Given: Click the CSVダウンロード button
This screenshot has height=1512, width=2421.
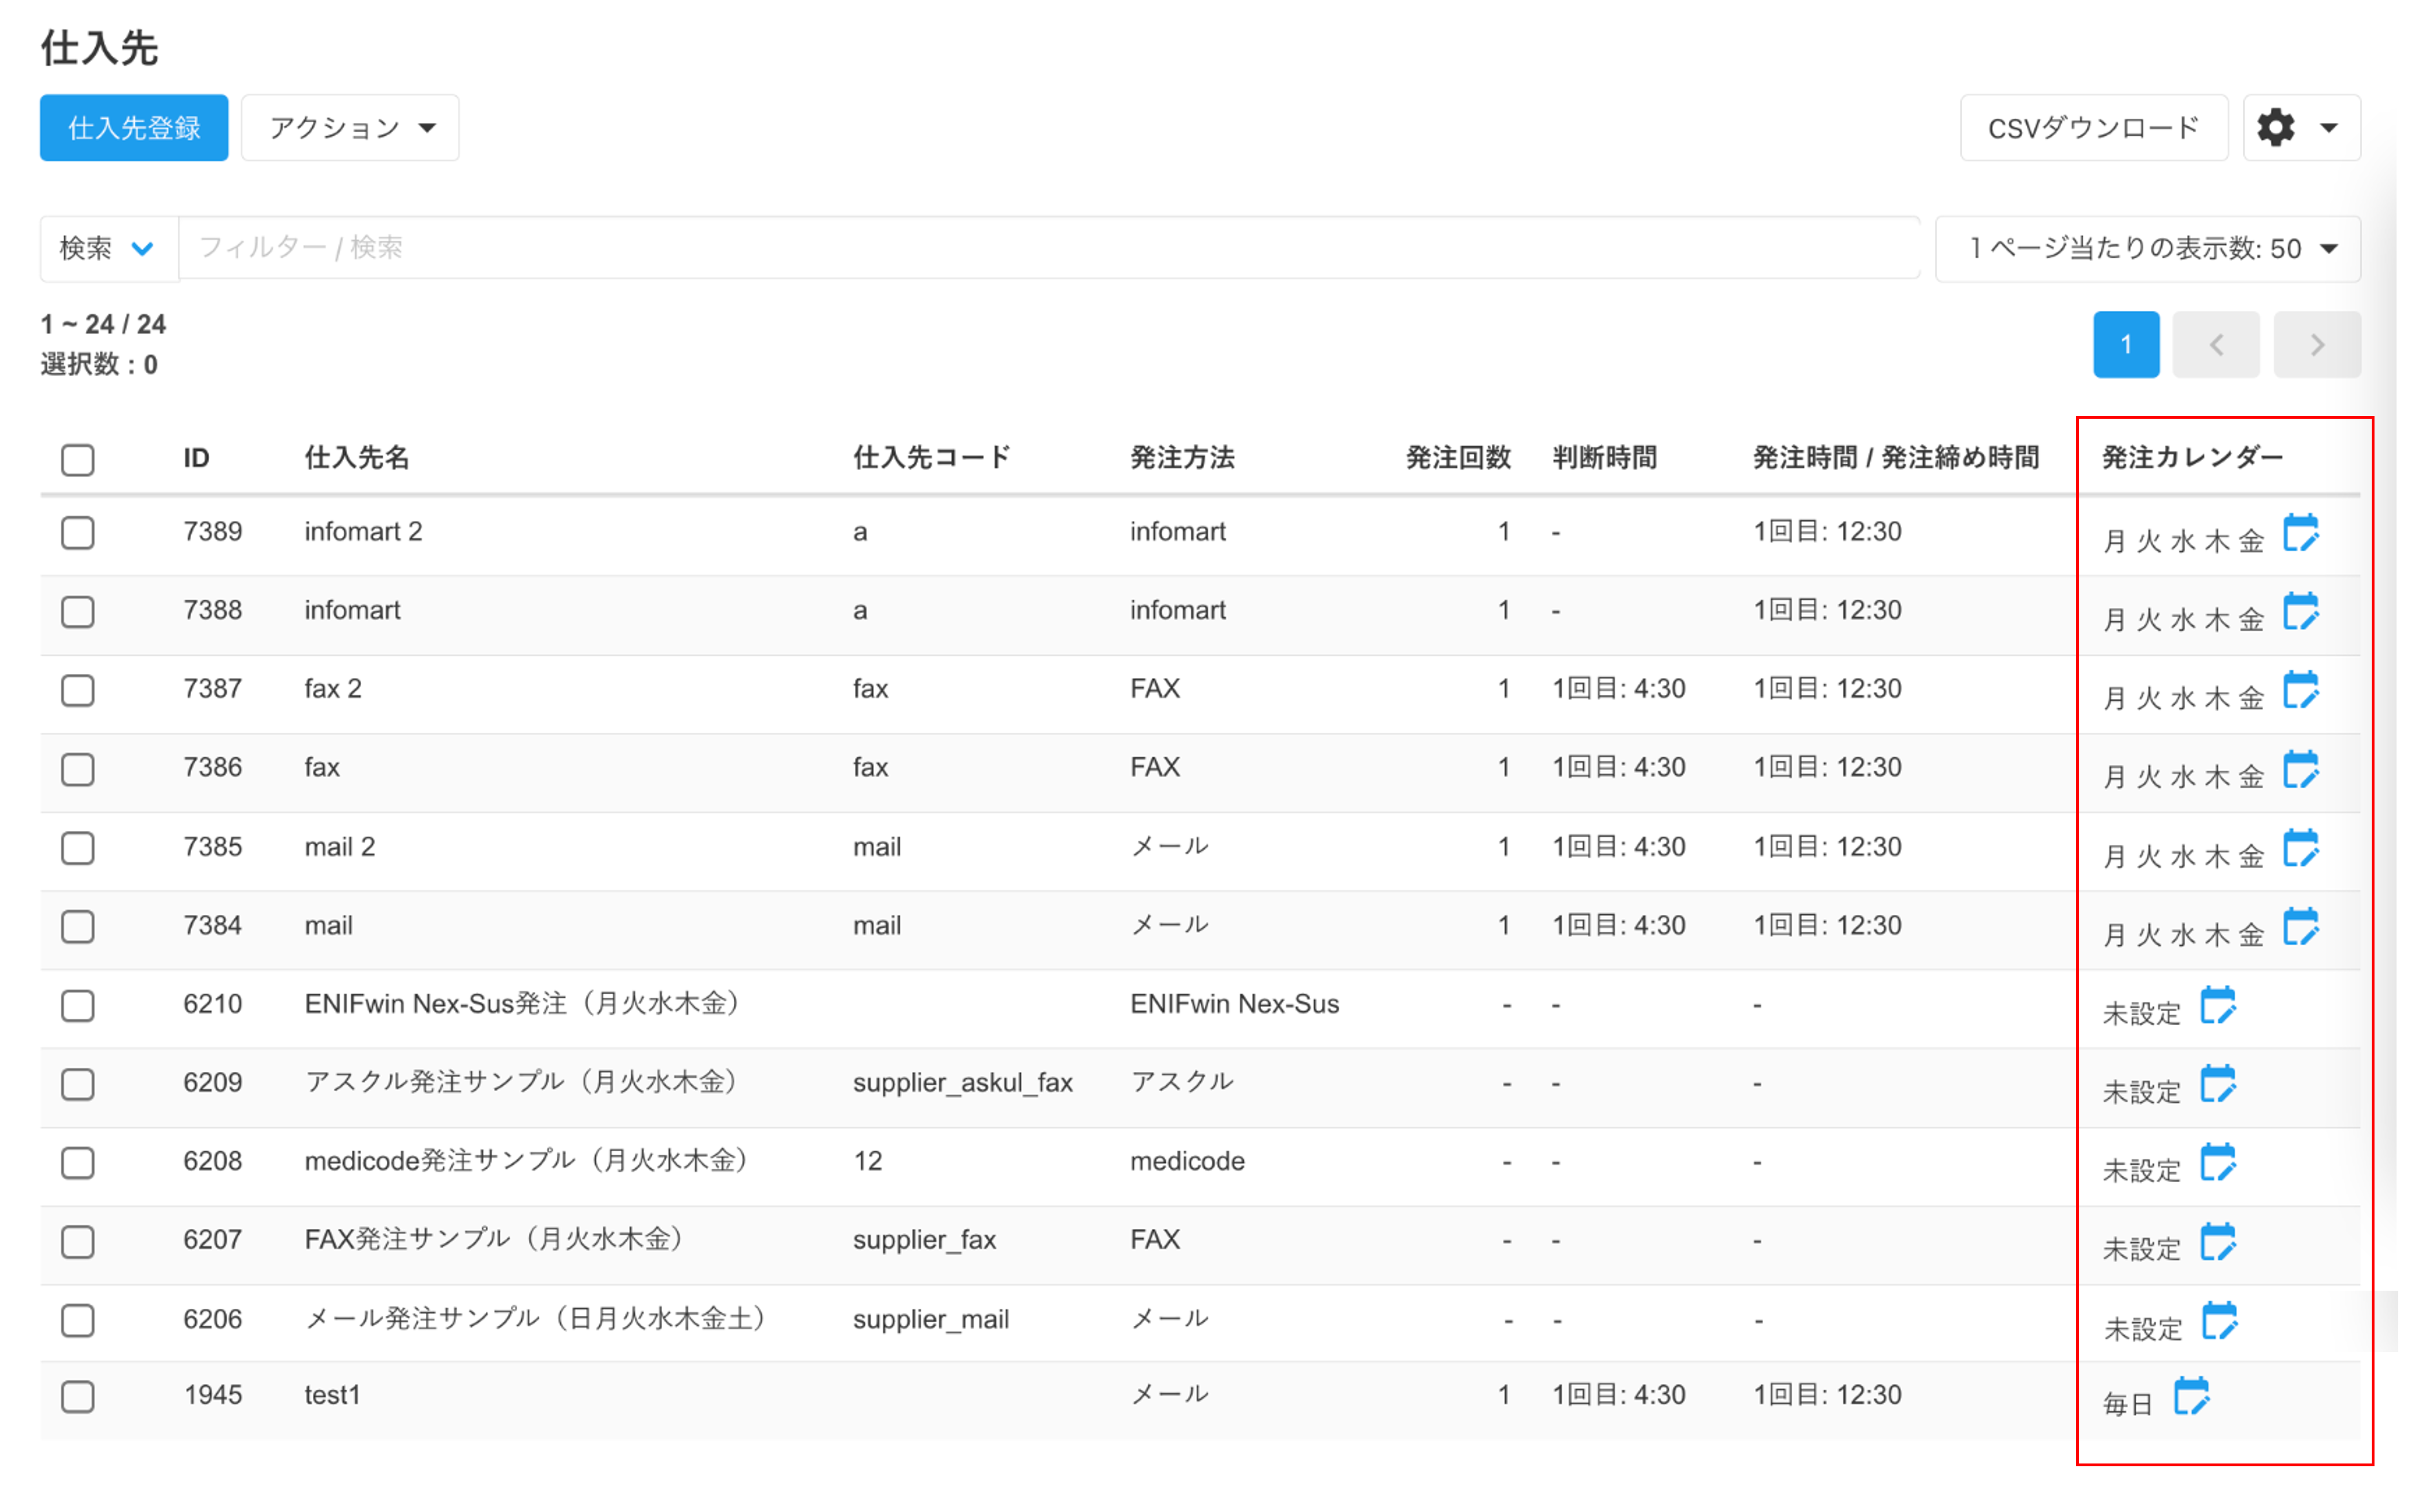Looking at the screenshot, I should pyautogui.click(x=2094, y=128).
